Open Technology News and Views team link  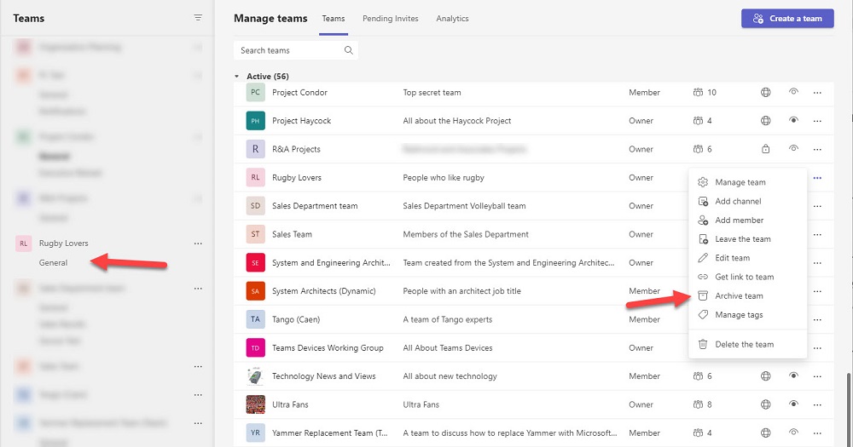[x=323, y=375]
